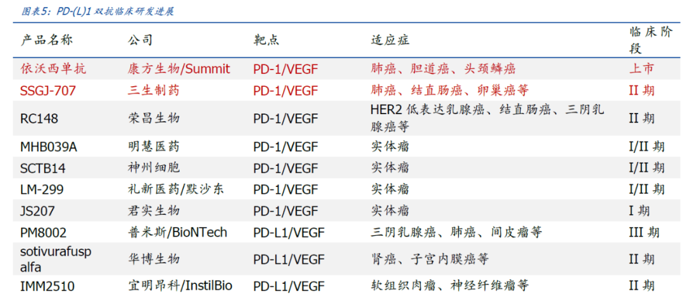Select the 荣昌生物 company cell
This screenshot has height=308, width=690.
point(153,119)
